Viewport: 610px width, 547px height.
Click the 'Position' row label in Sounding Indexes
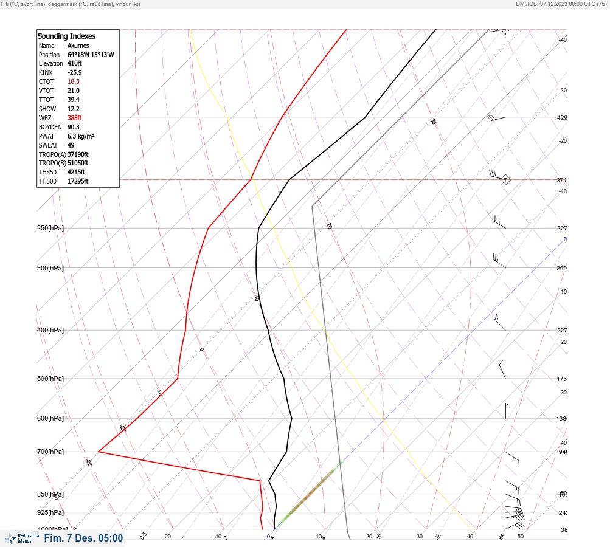click(x=49, y=55)
